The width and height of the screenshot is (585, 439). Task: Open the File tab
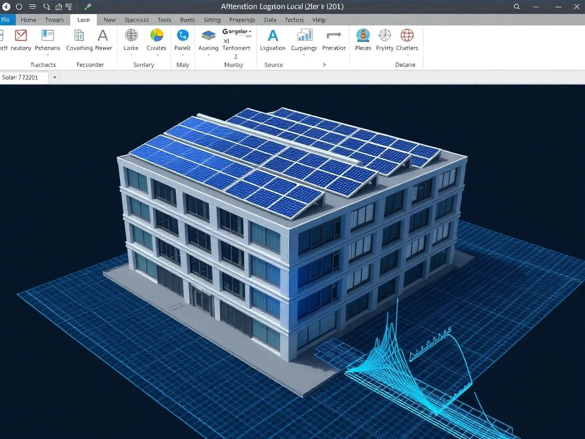pyautogui.click(x=6, y=20)
